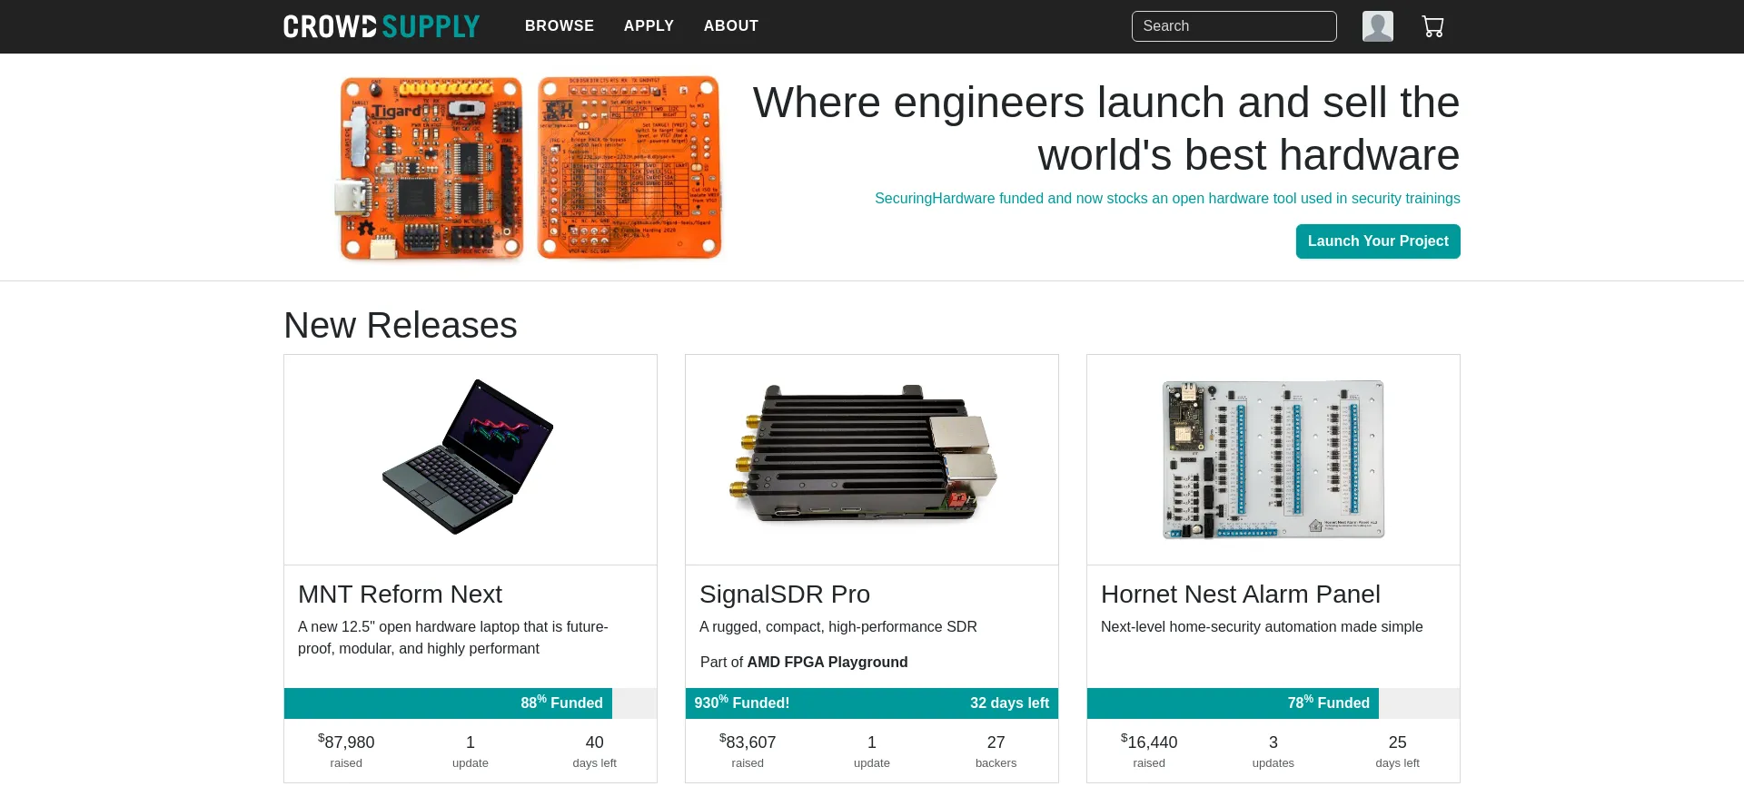Viewport: 1744px width, 806px height.
Task: Open the Hornet Nest Alarm Panel image
Action: pos(1273,458)
